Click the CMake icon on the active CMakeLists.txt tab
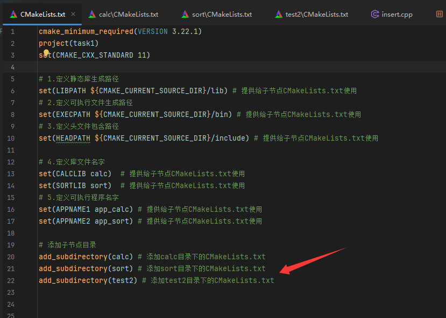The width and height of the screenshot is (446, 318). click(13, 15)
